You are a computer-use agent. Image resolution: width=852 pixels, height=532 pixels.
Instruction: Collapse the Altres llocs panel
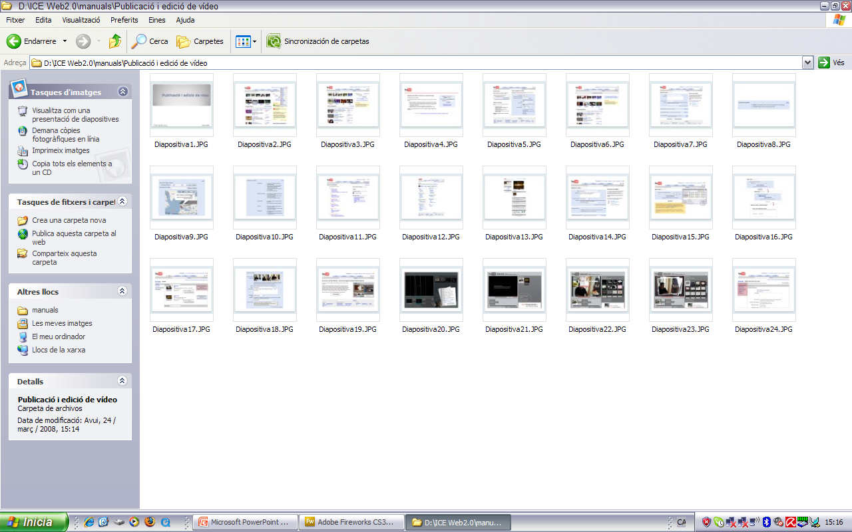(122, 291)
